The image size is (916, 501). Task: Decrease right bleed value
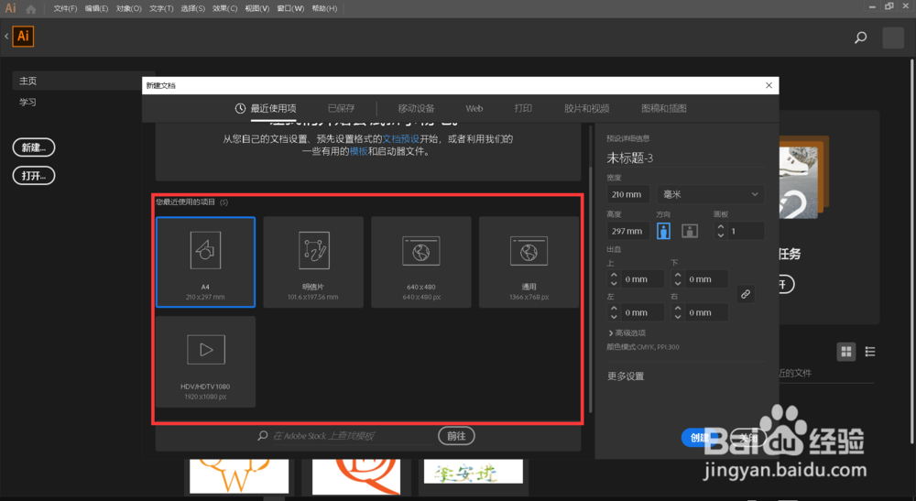(678, 317)
